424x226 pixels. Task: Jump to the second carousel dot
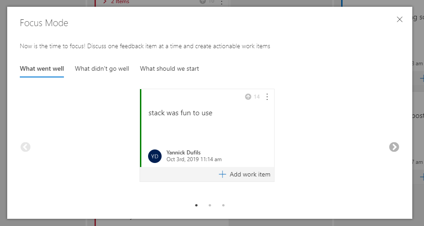(x=210, y=205)
